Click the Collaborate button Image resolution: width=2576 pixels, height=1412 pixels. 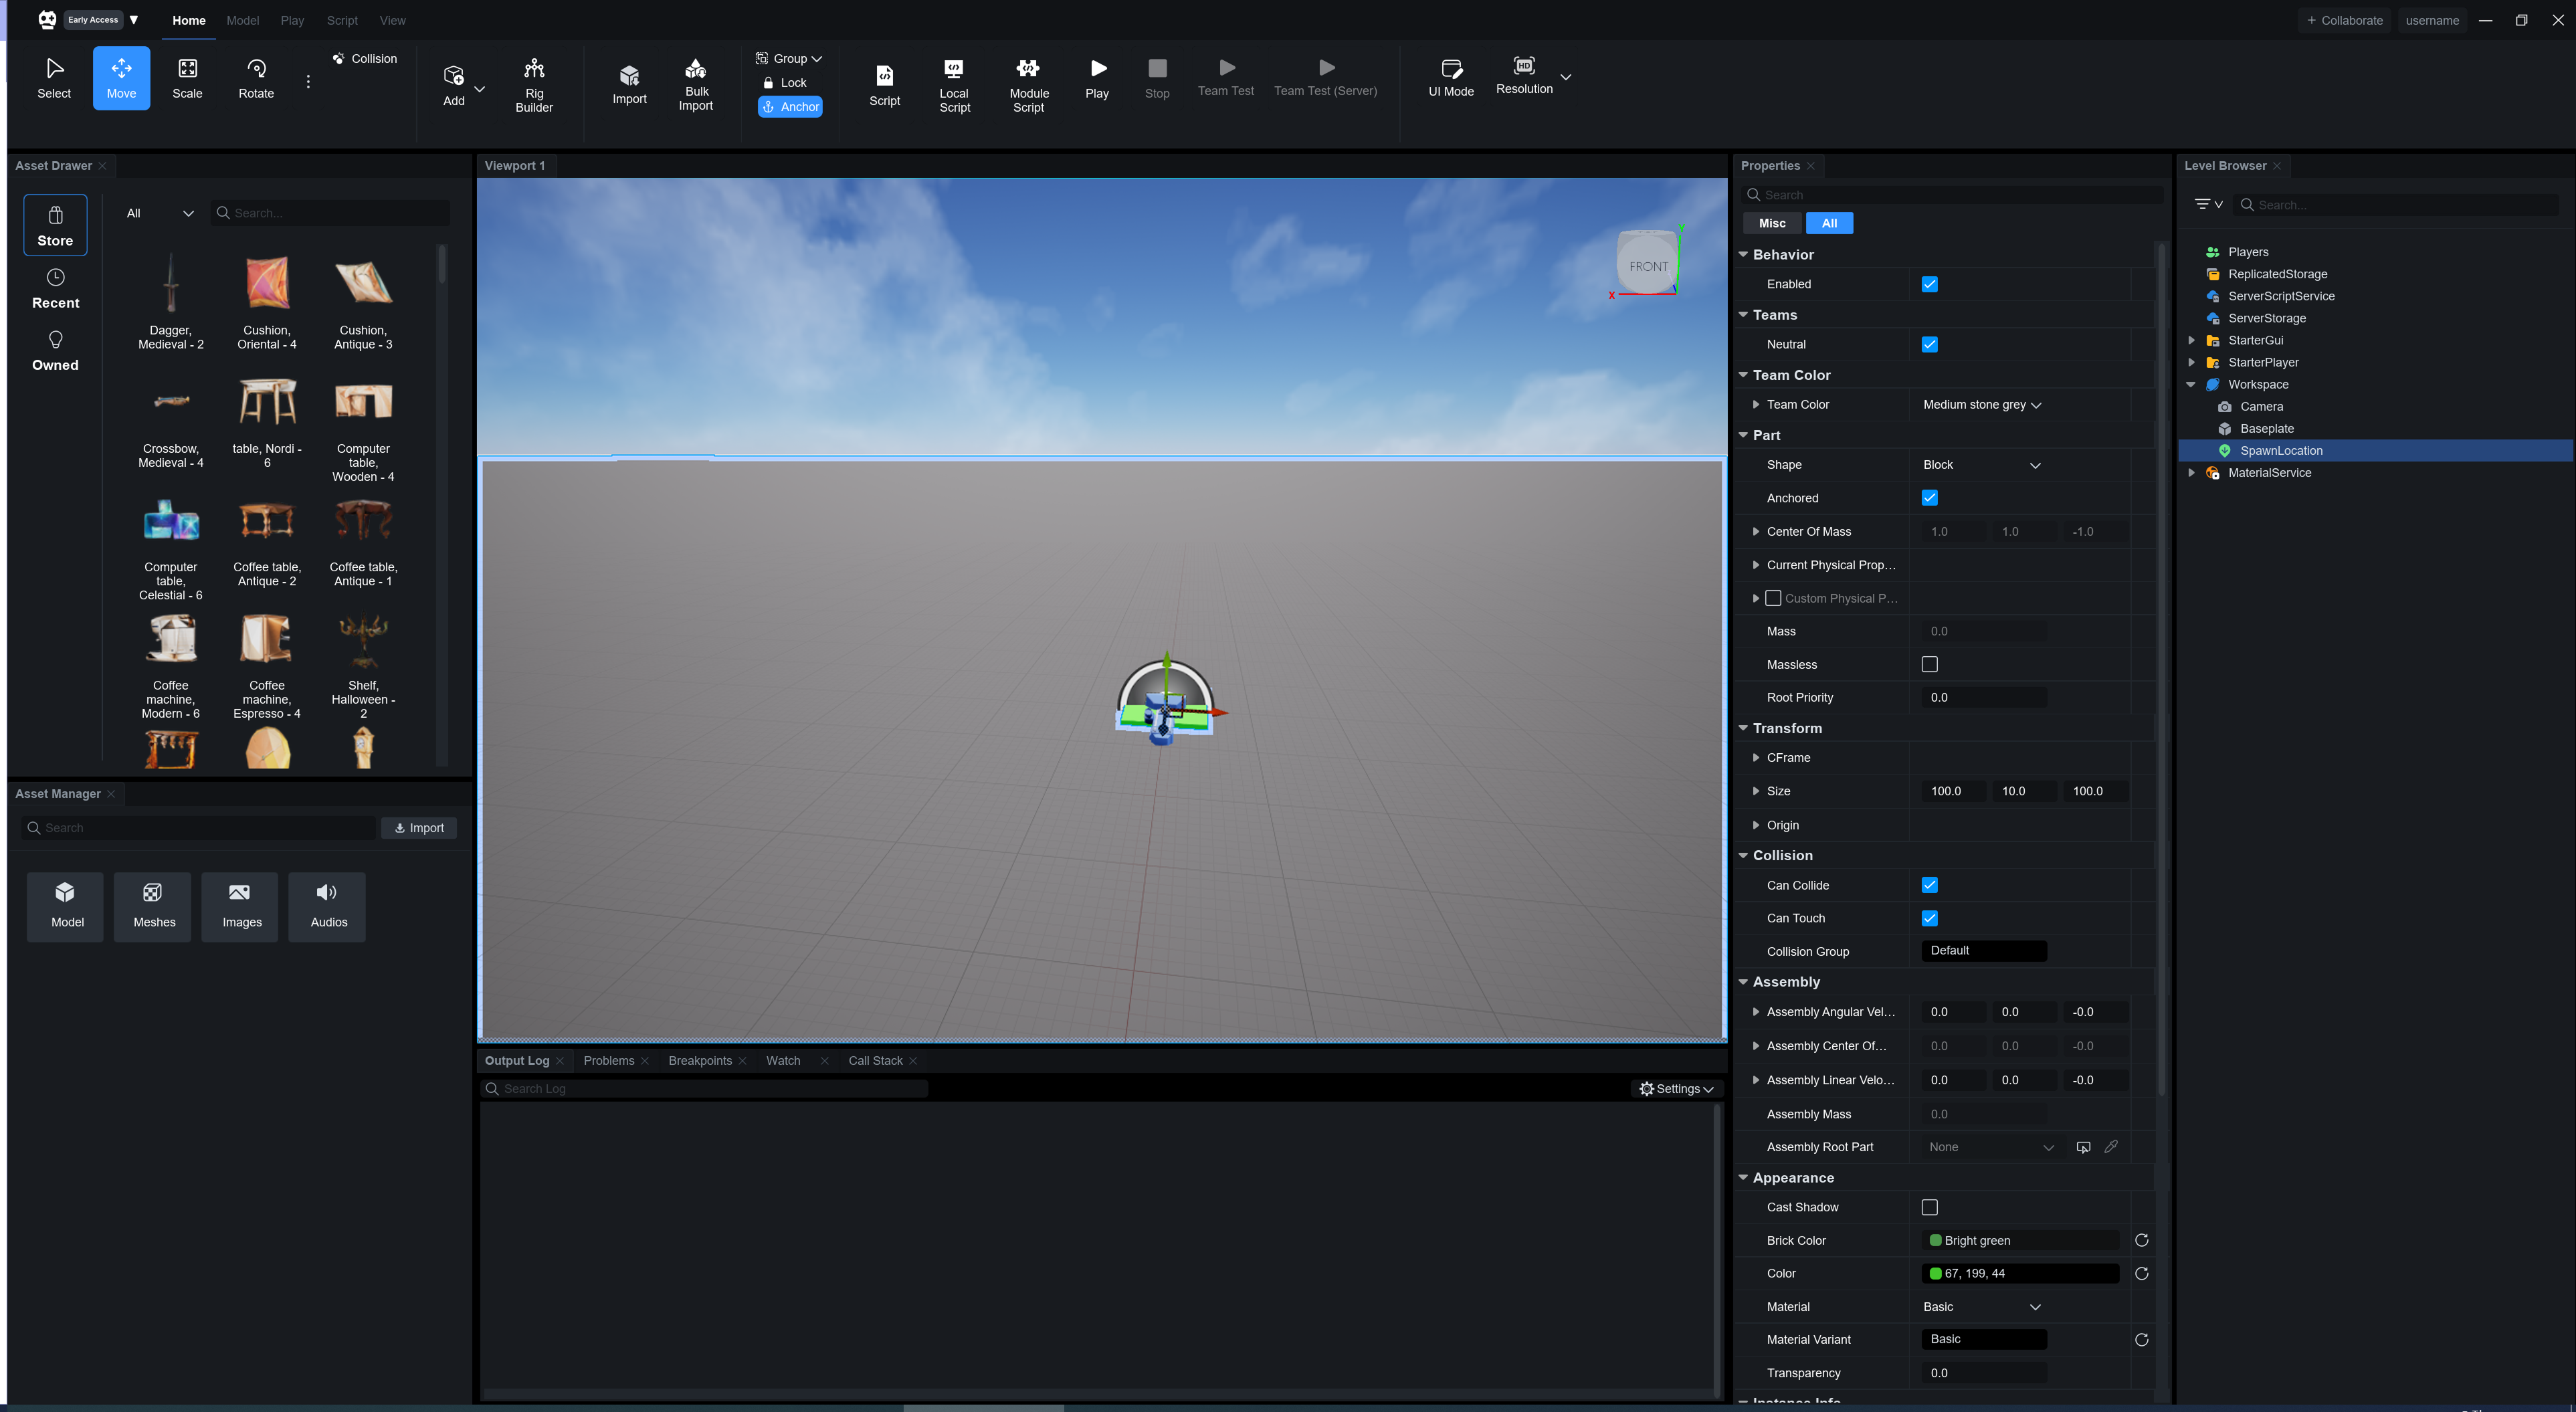tap(2344, 20)
